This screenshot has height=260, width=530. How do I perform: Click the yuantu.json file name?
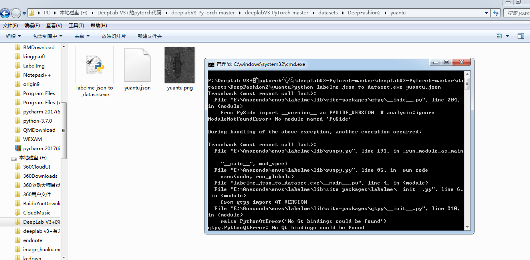coord(137,88)
